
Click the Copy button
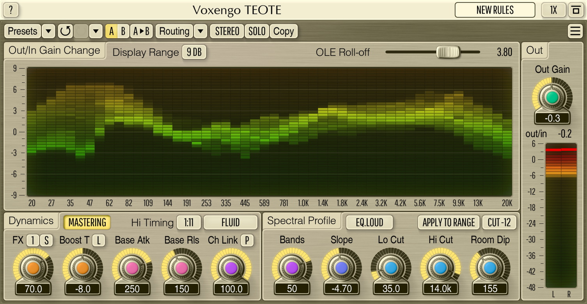pyautogui.click(x=284, y=31)
